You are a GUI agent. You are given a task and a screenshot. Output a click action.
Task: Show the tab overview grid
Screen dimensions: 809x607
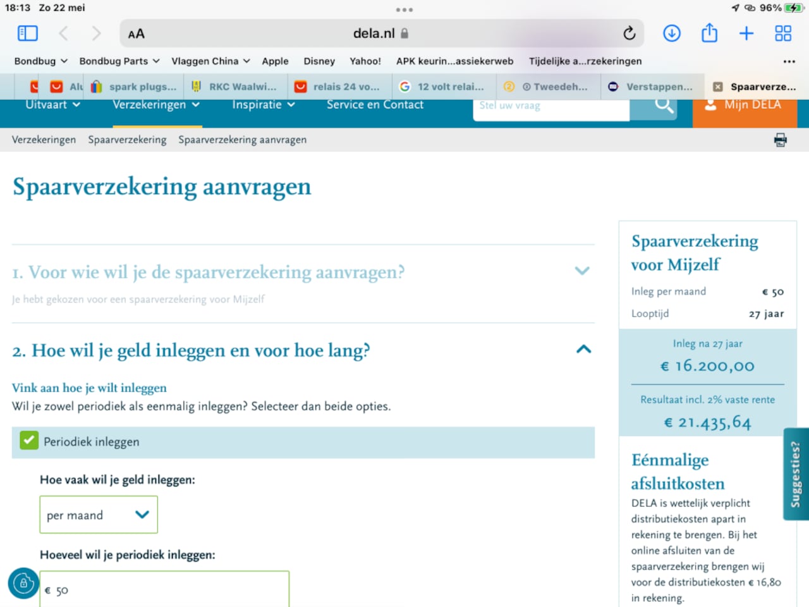coord(783,34)
